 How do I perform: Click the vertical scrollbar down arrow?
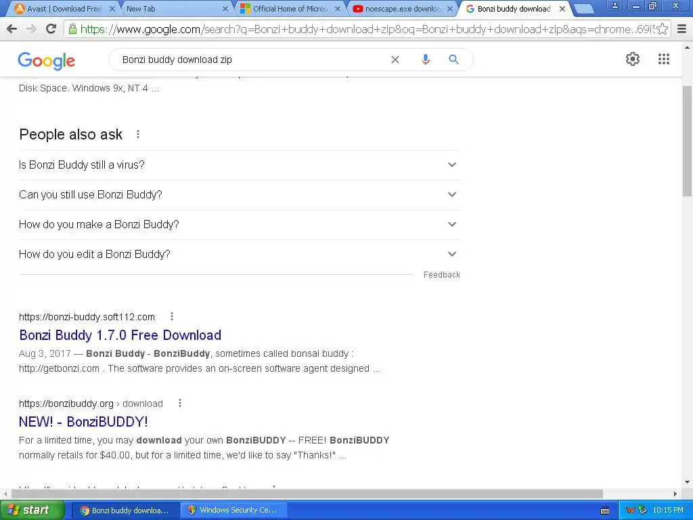(688, 482)
